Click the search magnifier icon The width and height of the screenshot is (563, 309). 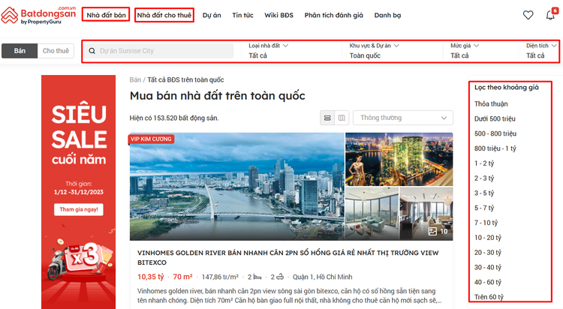coord(92,51)
